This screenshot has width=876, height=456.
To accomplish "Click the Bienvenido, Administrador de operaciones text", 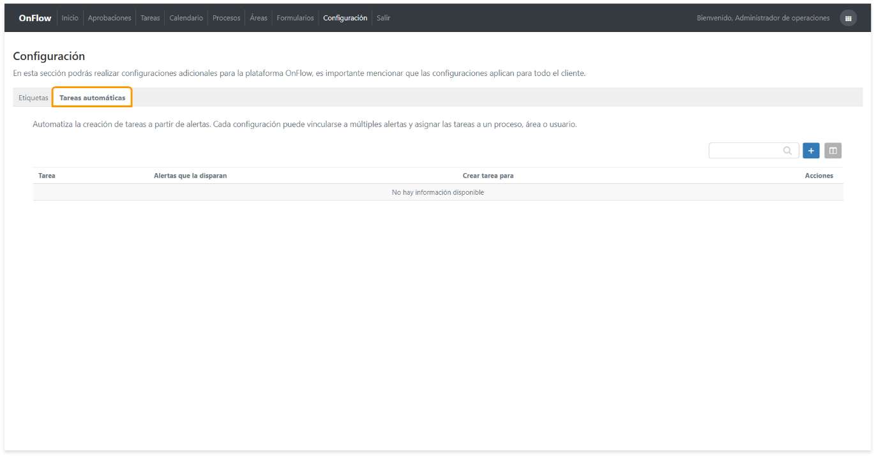I will tap(763, 18).
